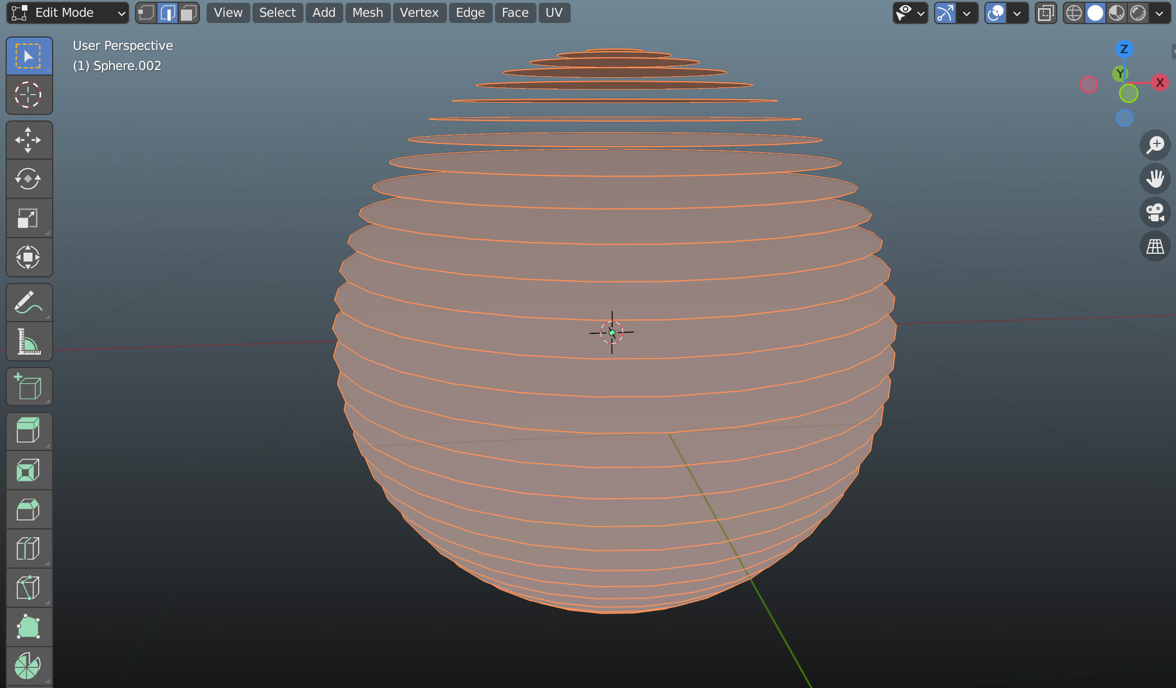The width and height of the screenshot is (1176, 688).
Task: Toggle show gizmo button
Action: pos(945,13)
